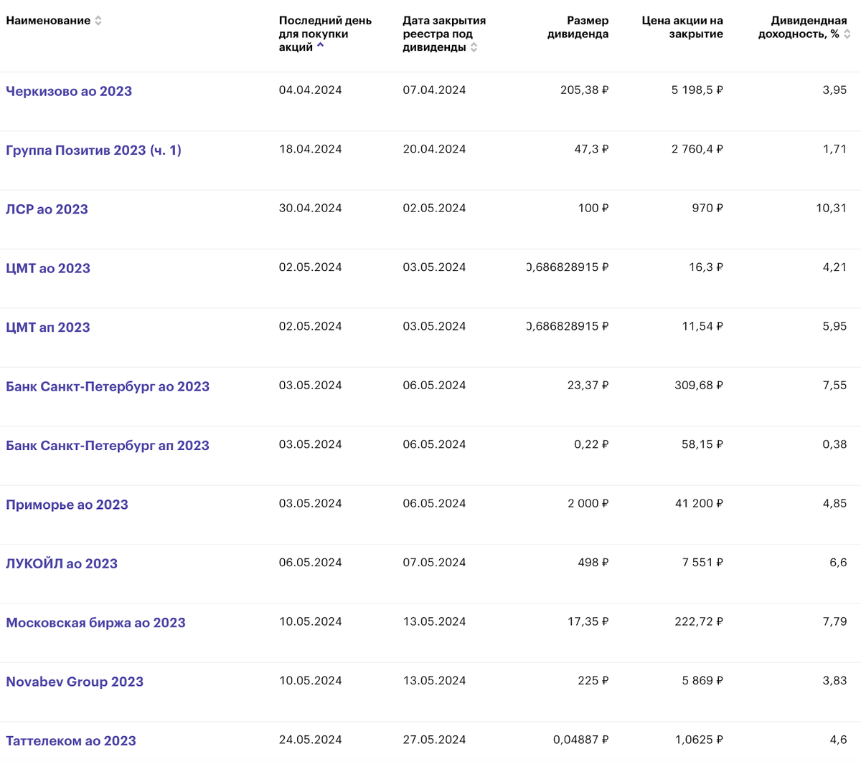Select Приморье dividend 2 000 ₽
The image size is (861, 764).
(588, 504)
